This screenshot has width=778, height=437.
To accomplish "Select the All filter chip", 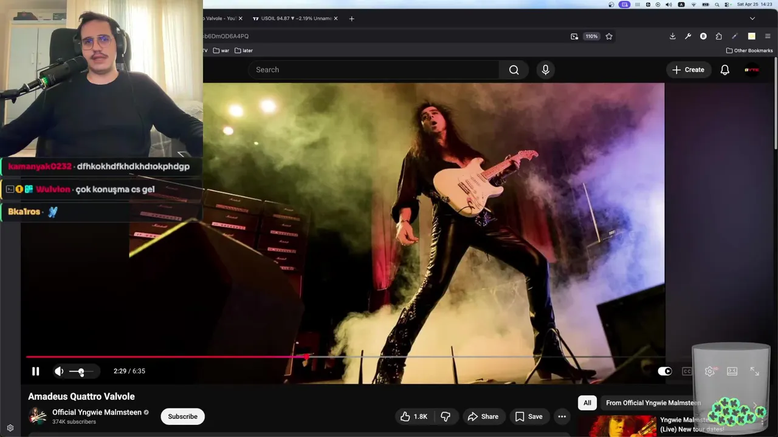I will [587, 402].
